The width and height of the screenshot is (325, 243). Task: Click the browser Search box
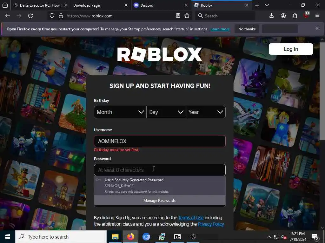point(225,16)
